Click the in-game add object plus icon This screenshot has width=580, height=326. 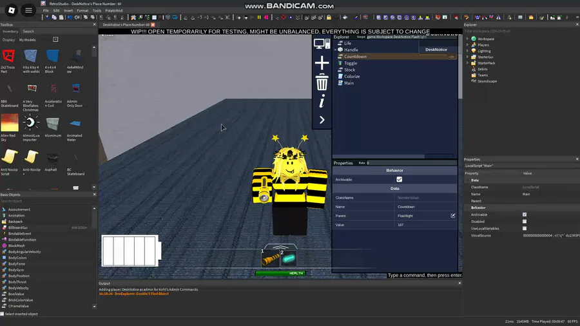pyautogui.click(x=322, y=63)
